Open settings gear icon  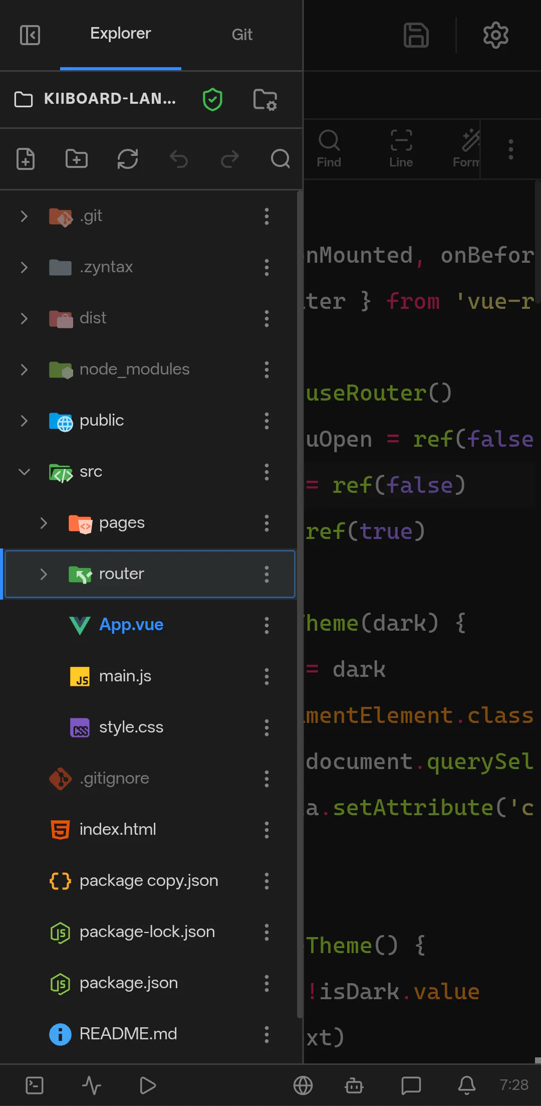click(496, 35)
